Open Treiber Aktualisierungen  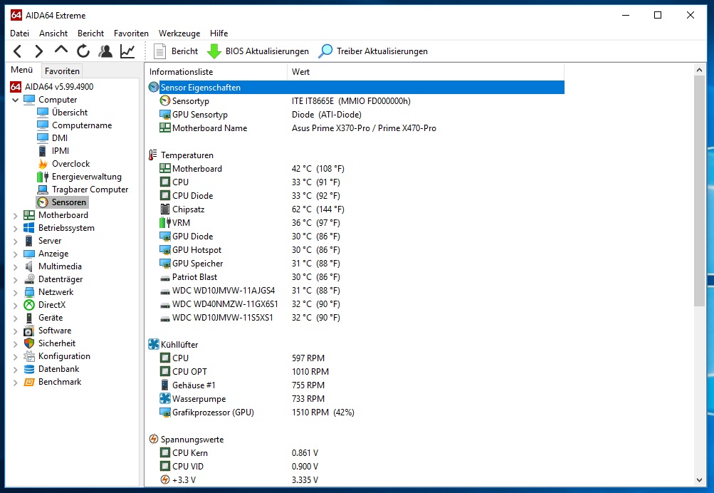coord(374,51)
